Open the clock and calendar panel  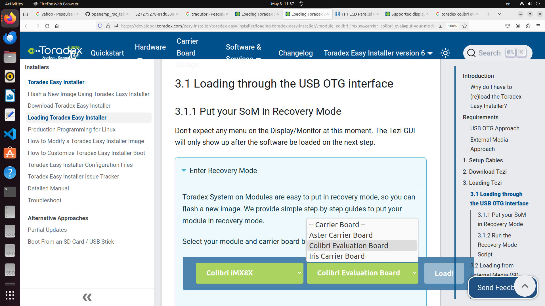pos(282,4)
